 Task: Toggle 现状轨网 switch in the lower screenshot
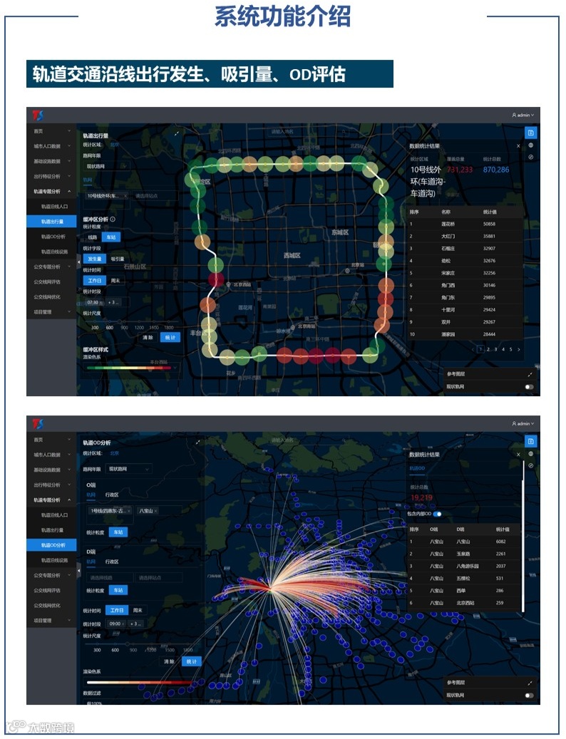coord(529,695)
